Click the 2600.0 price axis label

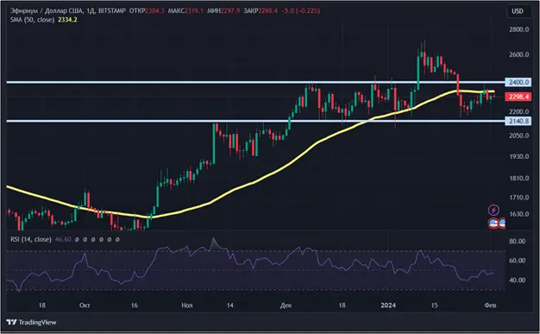click(519, 54)
